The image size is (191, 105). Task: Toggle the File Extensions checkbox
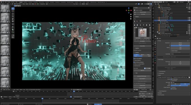[171, 79]
